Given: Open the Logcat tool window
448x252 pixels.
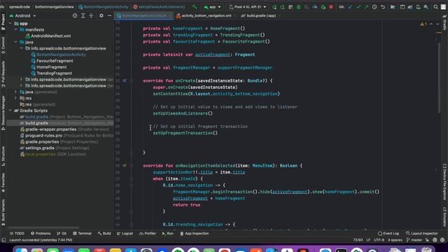Looking at the screenshot, I should point(125,233).
